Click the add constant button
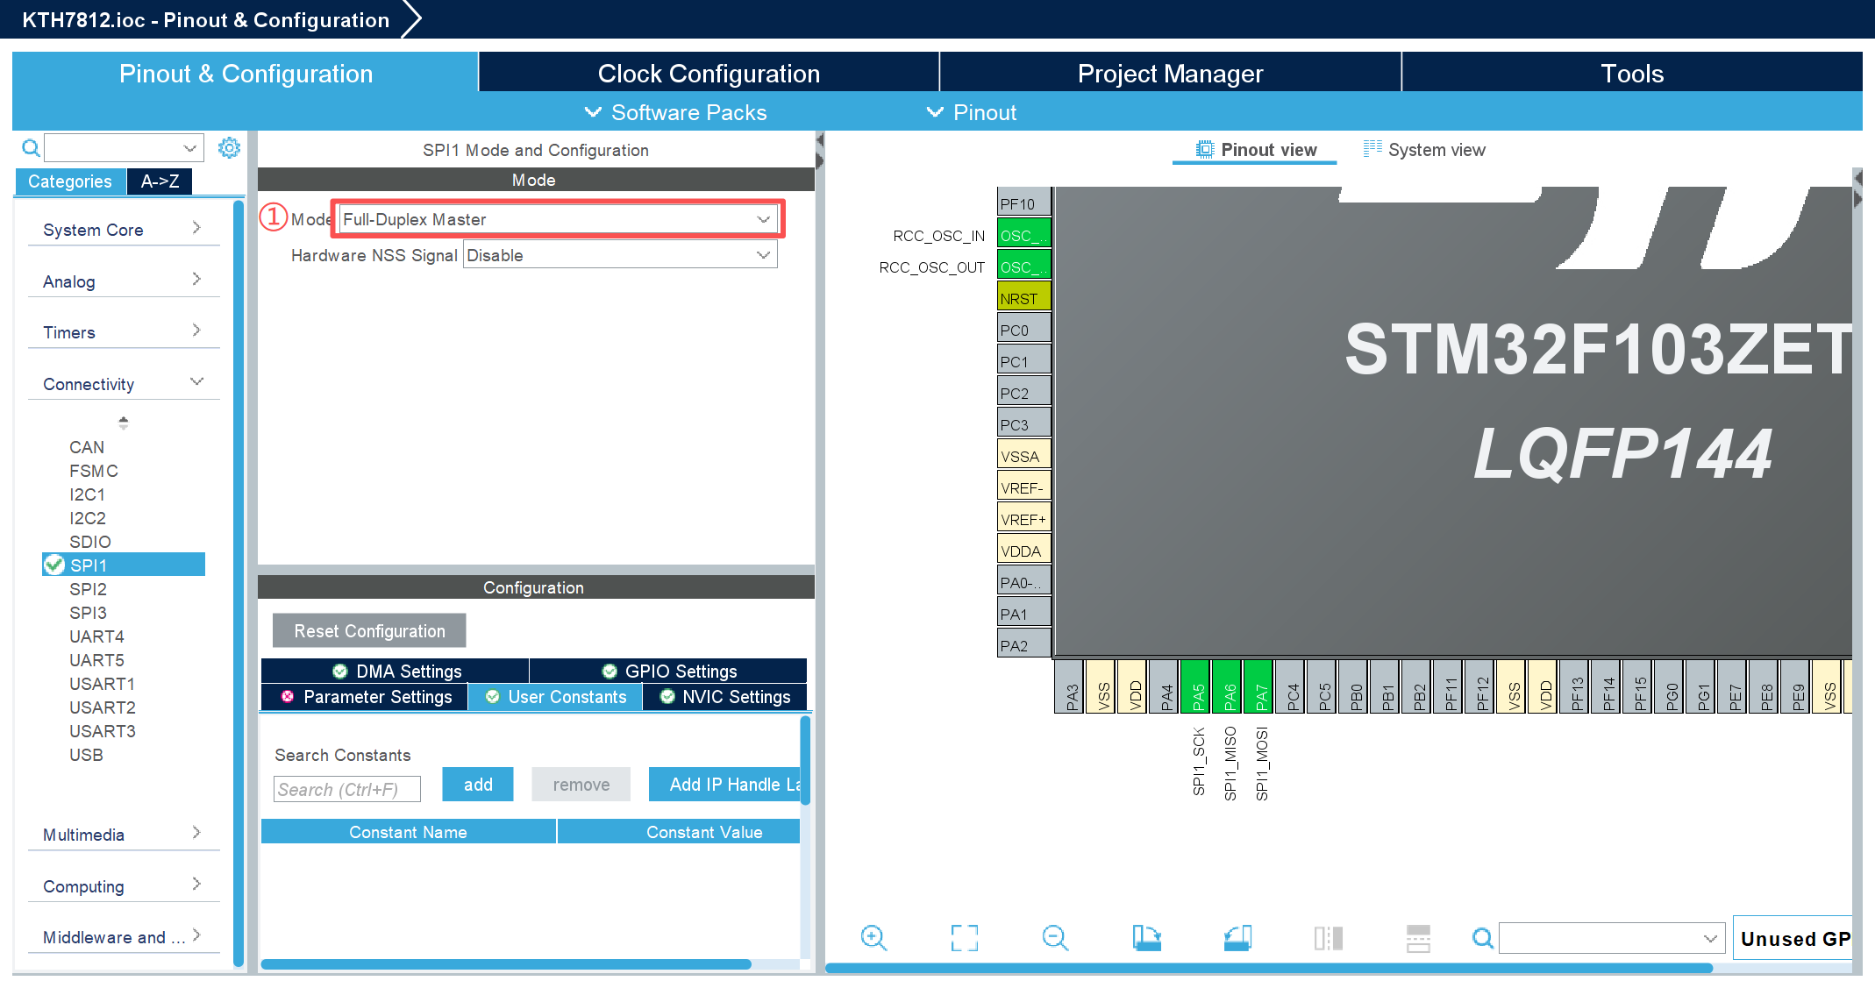The height and width of the screenshot is (988, 1875). coord(477,785)
